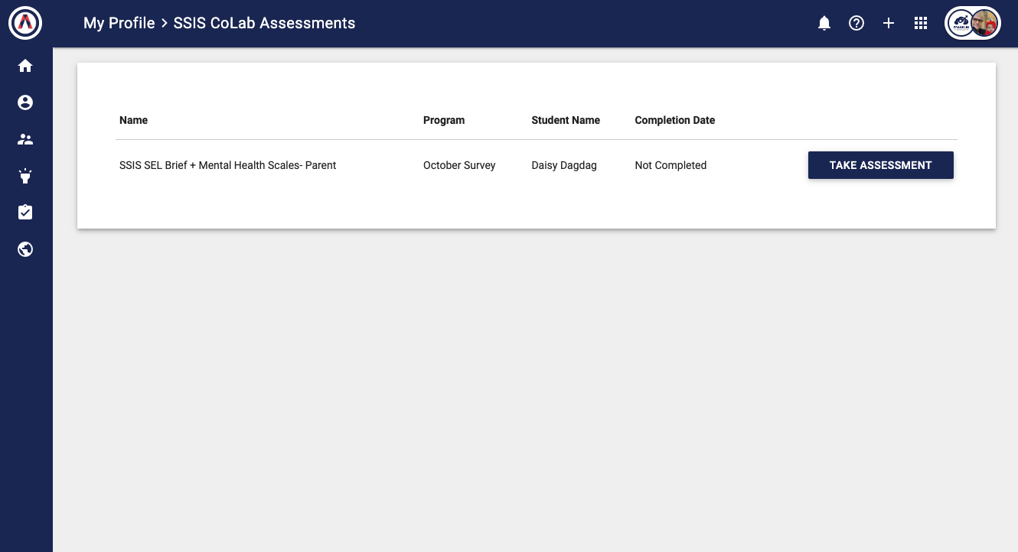Image resolution: width=1018 pixels, height=552 pixels.
Task: Open the clipboard checkmark icon in the sidebar
Action: click(x=25, y=213)
